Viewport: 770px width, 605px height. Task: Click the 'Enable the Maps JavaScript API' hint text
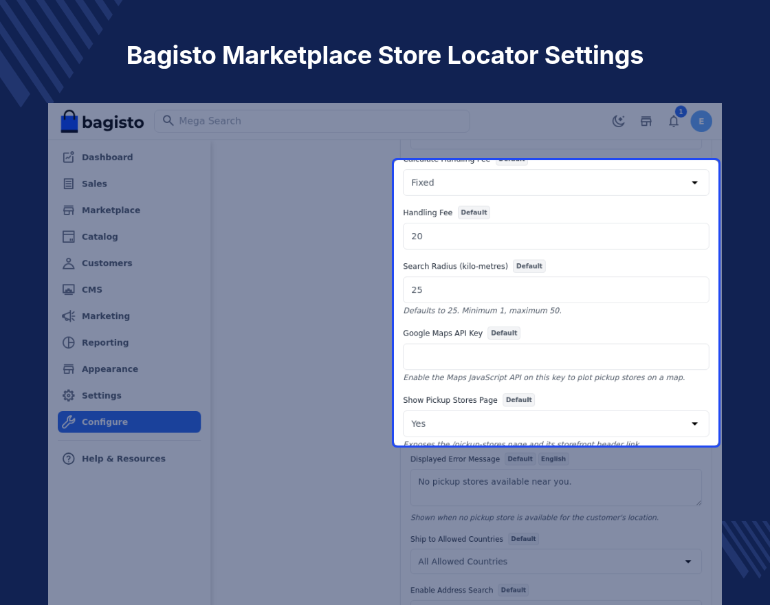tap(544, 377)
